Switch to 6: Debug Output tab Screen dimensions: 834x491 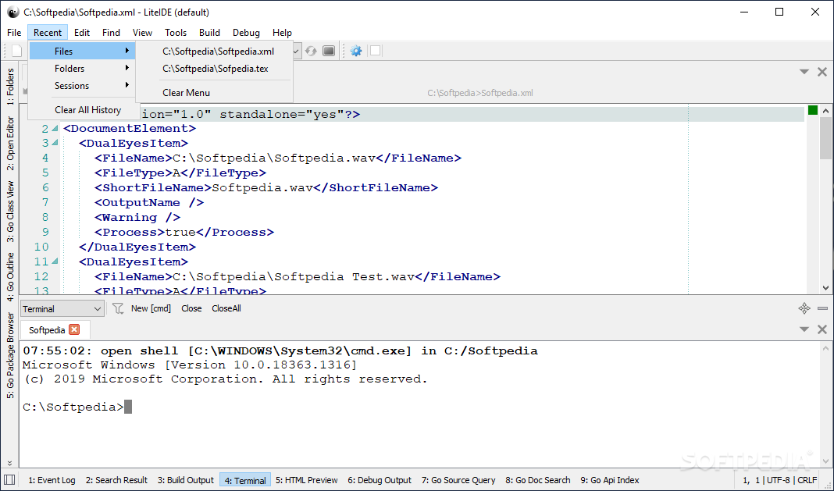[380, 480]
